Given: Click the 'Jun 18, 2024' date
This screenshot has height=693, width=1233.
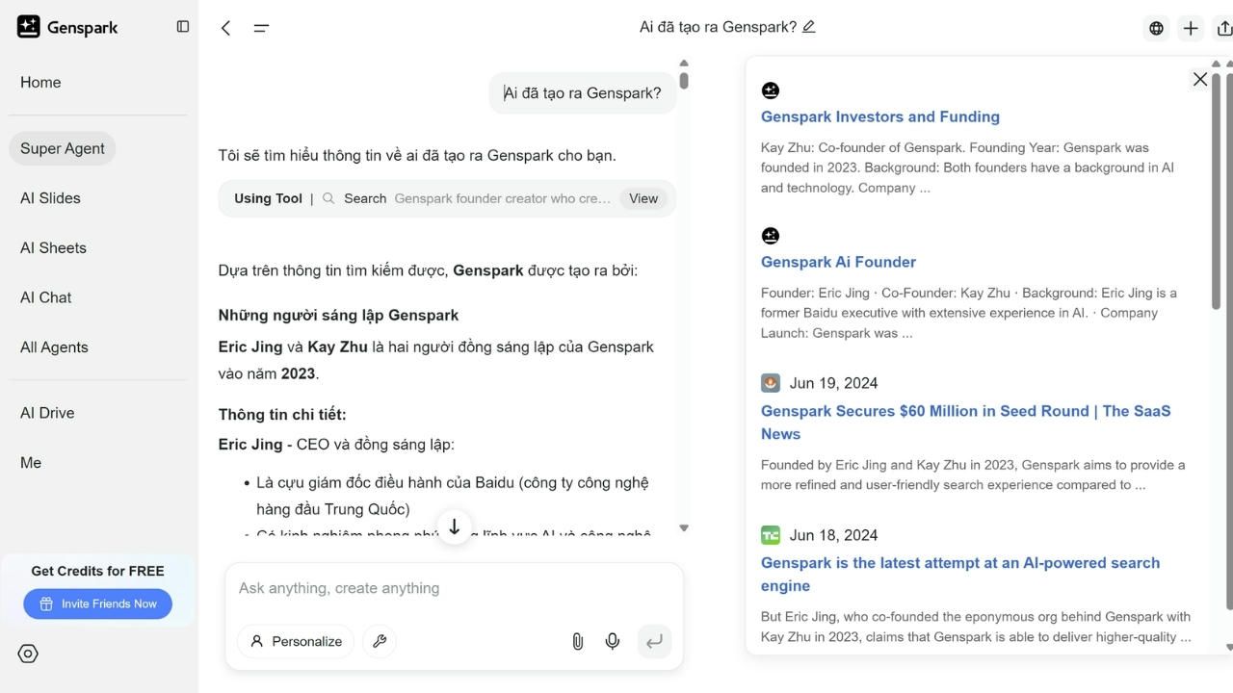Looking at the screenshot, I should click(x=833, y=535).
